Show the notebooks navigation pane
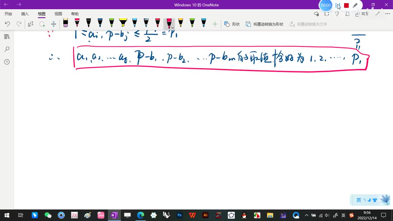 pos(7,37)
